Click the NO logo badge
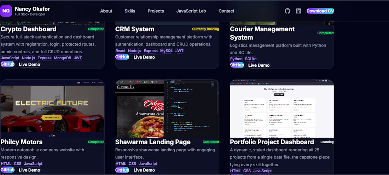 click(6, 11)
